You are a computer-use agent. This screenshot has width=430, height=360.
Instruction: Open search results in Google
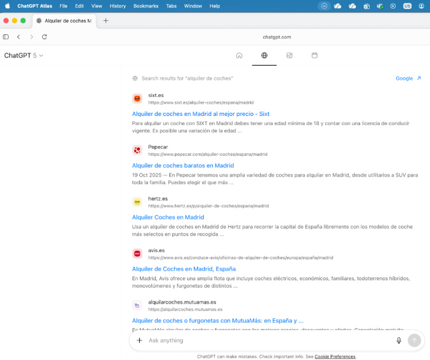coord(408,79)
